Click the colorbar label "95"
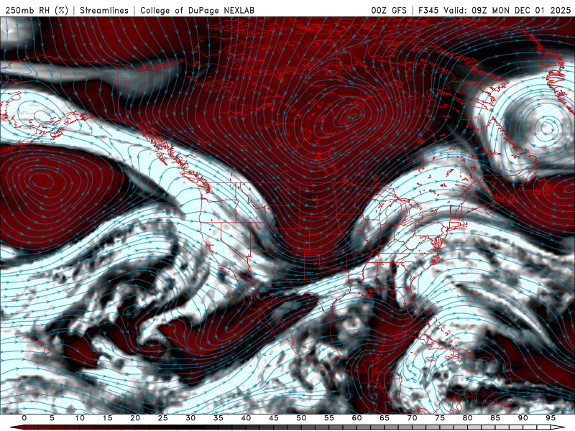The image size is (575, 431). click(x=551, y=418)
